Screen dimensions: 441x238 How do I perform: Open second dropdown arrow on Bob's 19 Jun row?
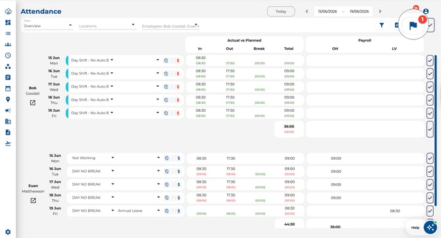point(157,112)
